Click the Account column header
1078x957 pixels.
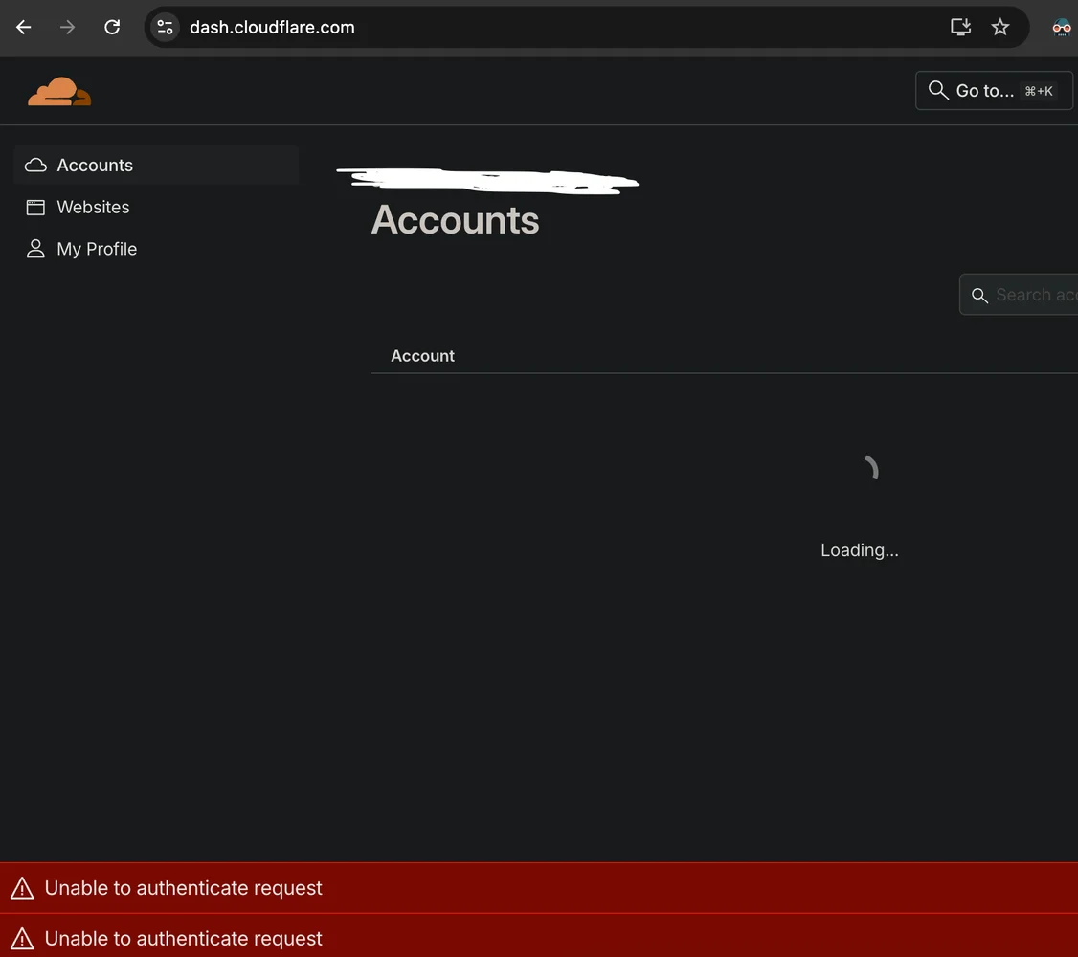click(x=423, y=356)
